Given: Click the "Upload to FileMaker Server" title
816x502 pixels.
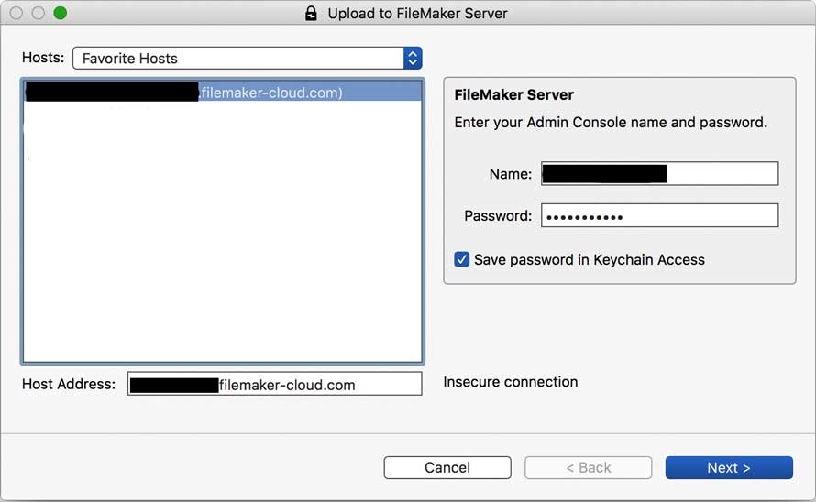Looking at the screenshot, I should coord(417,14).
